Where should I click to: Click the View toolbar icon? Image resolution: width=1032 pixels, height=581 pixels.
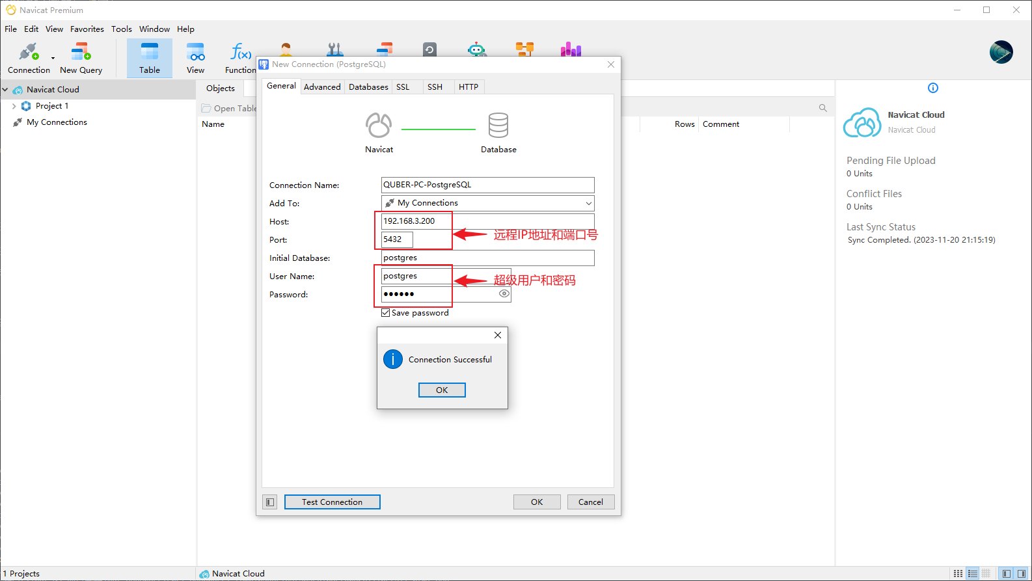point(195,58)
